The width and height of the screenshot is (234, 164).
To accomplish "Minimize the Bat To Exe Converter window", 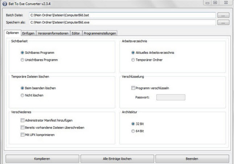I will [208, 3].
